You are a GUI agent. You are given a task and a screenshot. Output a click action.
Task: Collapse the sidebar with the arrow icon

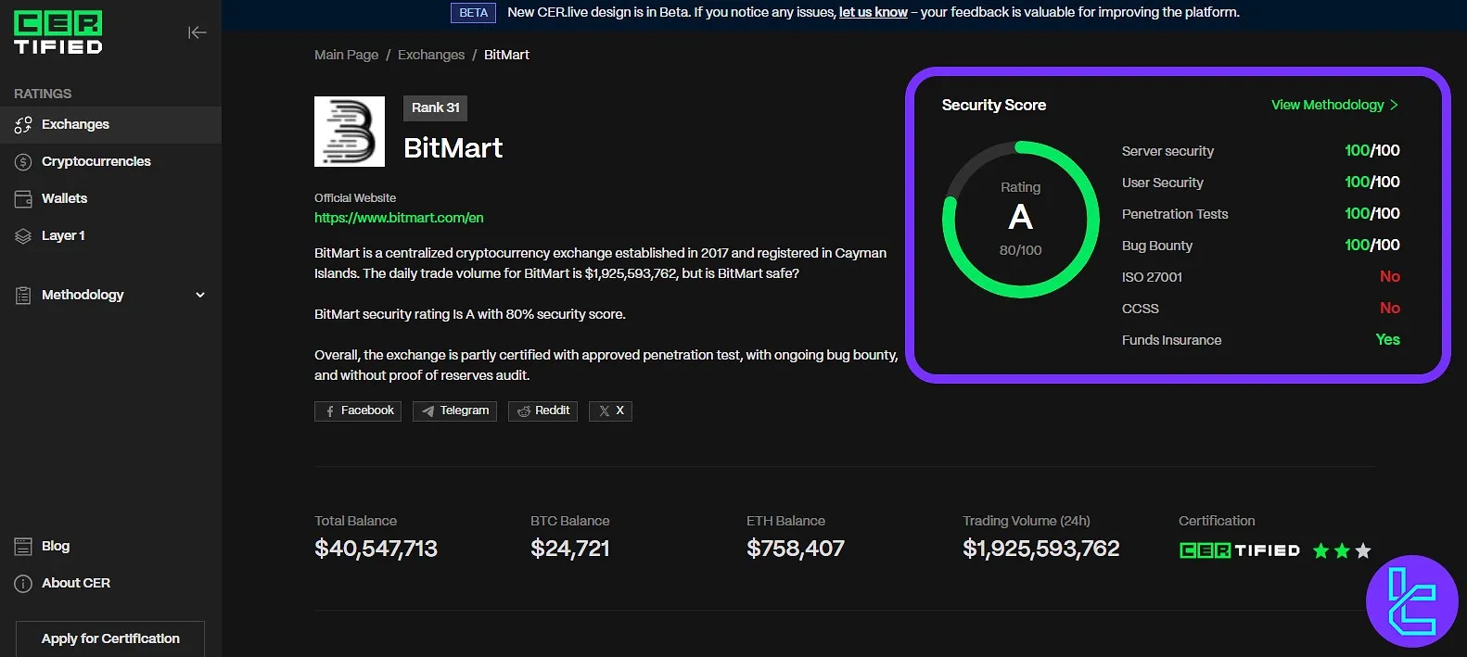(x=197, y=32)
